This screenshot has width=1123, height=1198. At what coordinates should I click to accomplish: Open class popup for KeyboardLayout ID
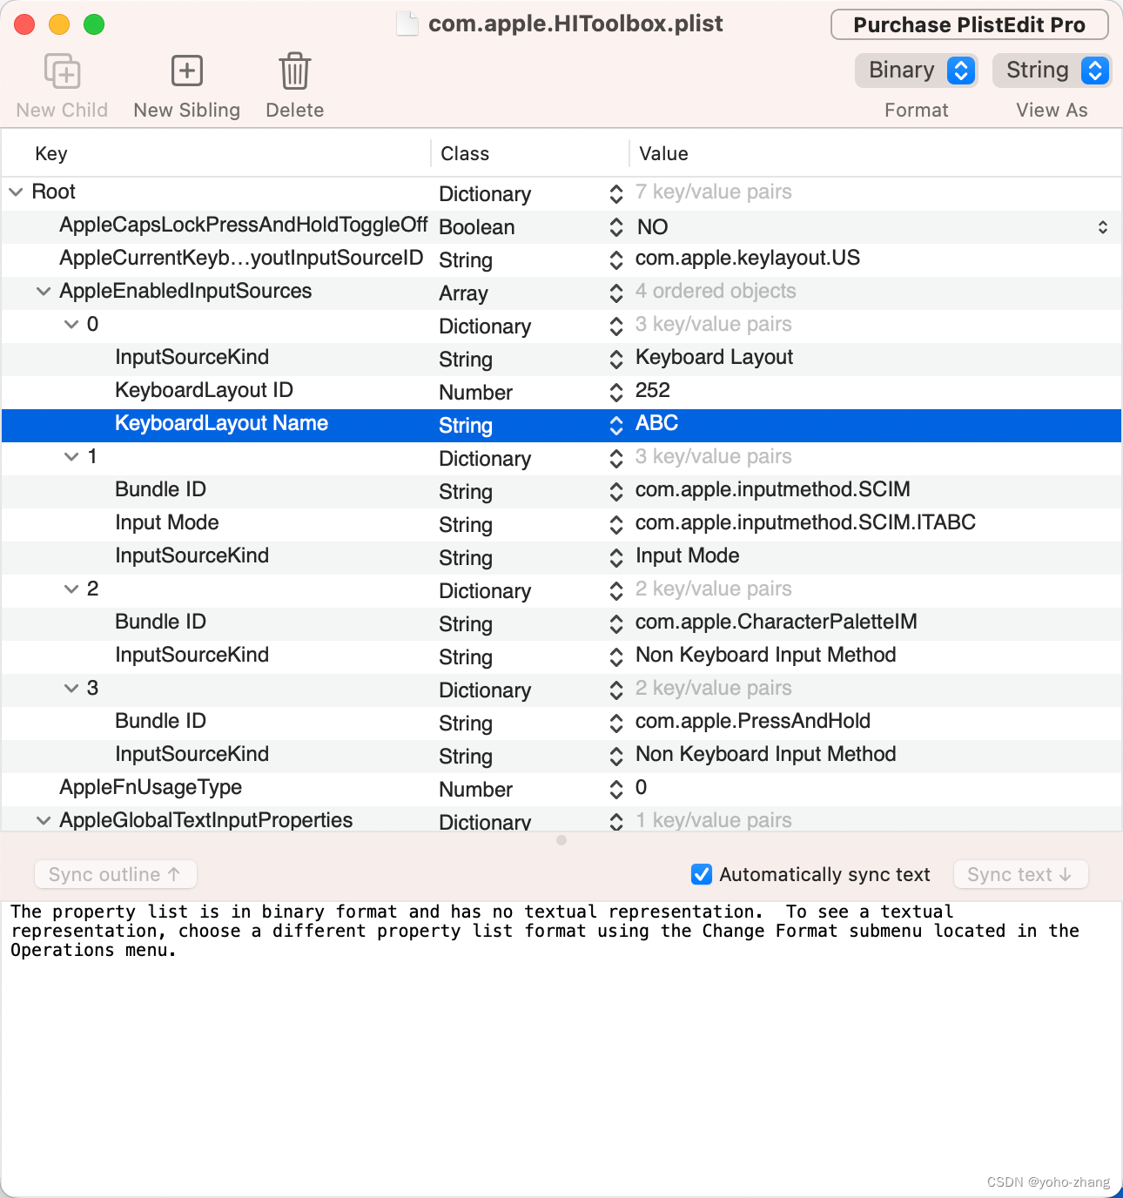pyautogui.click(x=616, y=392)
